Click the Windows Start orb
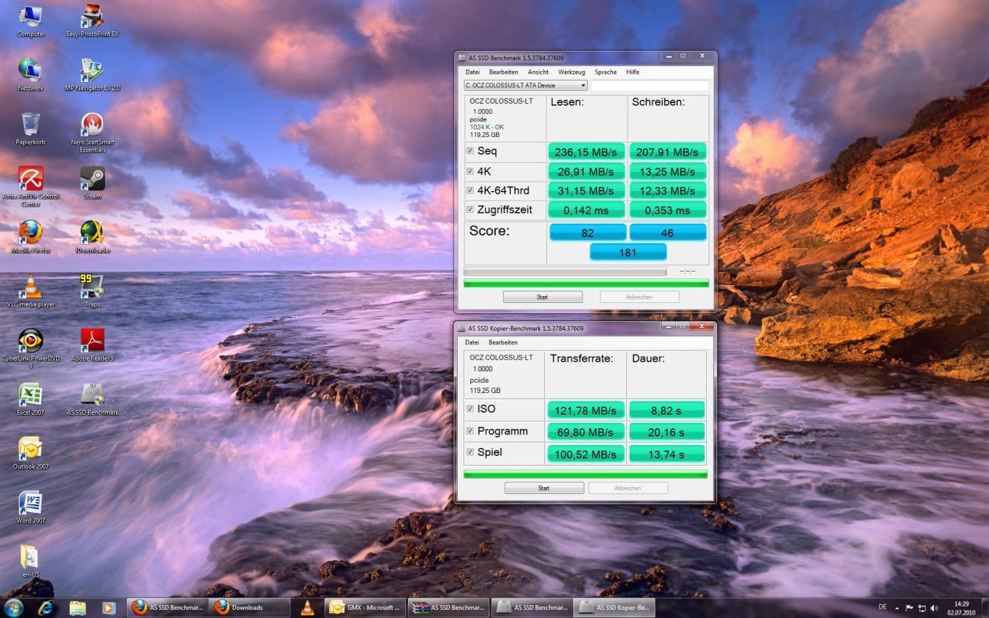 coord(14,607)
